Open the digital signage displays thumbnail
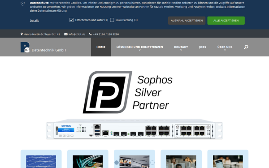Image resolution: width=269 pixels, height=168 pixels. [134, 161]
